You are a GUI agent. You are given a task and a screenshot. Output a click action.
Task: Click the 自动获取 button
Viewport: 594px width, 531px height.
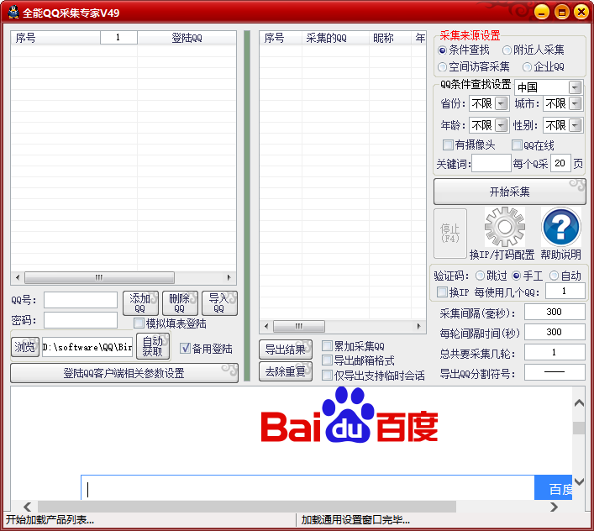pos(153,346)
